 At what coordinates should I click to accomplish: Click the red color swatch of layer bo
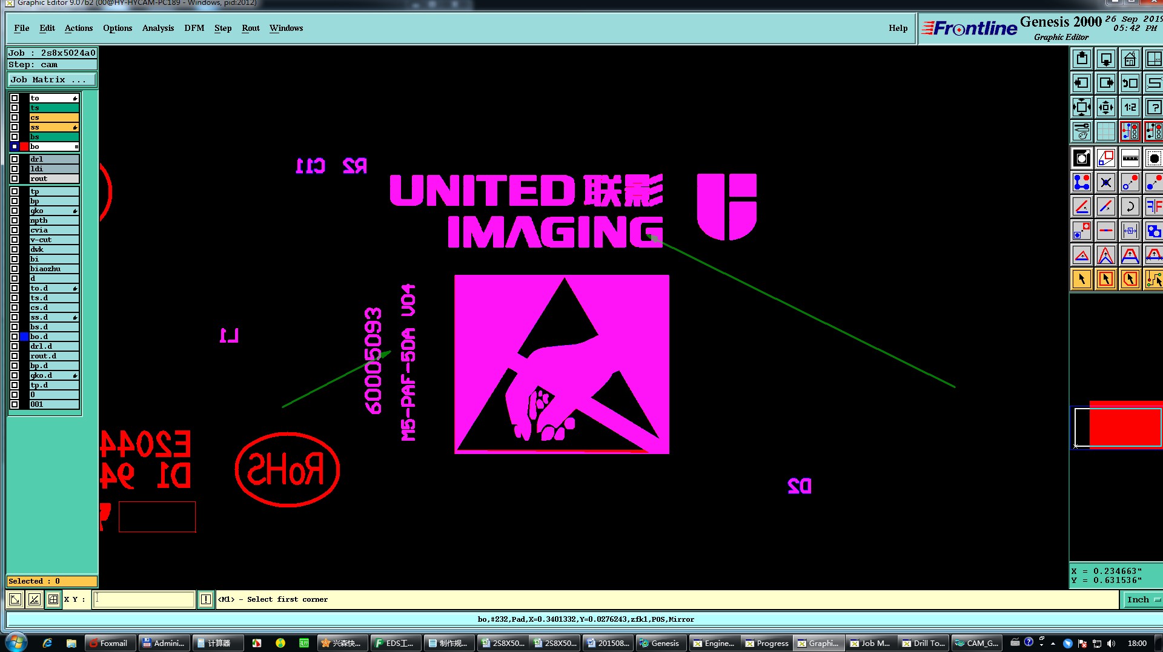24,147
